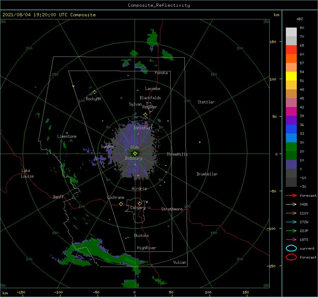Click the white 04DK arrow legend icon
The image size is (318, 297).
tap(291, 204)
